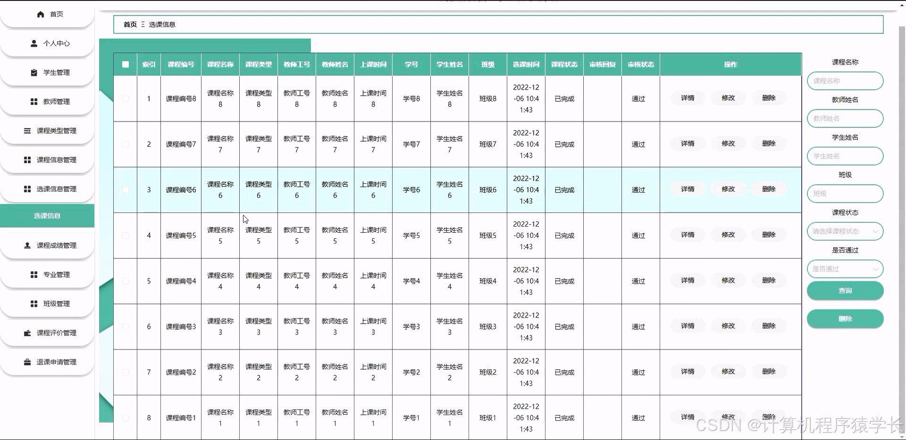Open 班级管理 menu item
This screenshot has height=440, width=906.
click(x=47, y=304)
